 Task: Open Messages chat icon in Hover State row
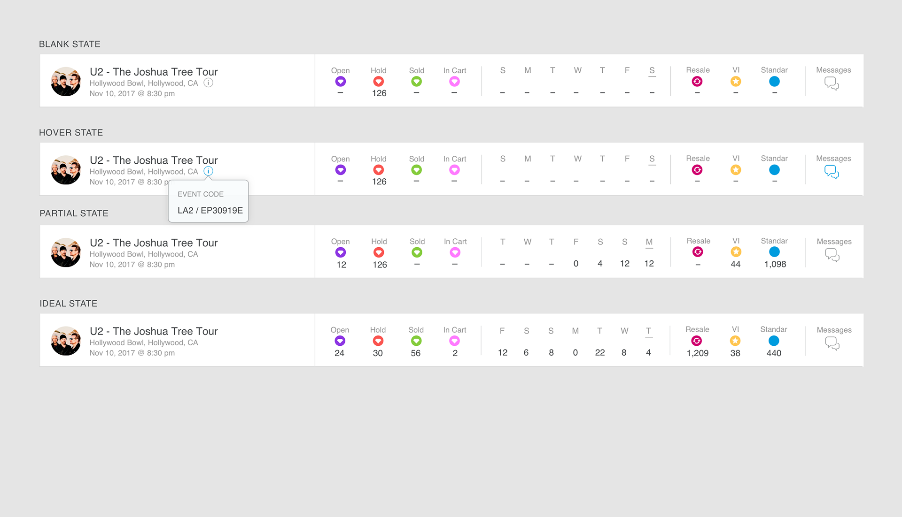832,172
